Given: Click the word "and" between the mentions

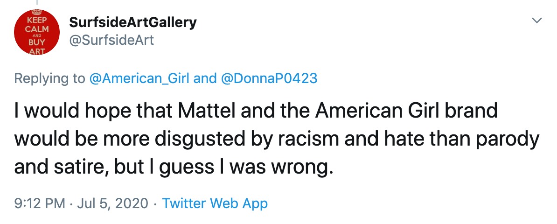Looking at the screenshot, I should tap(205, 78).
